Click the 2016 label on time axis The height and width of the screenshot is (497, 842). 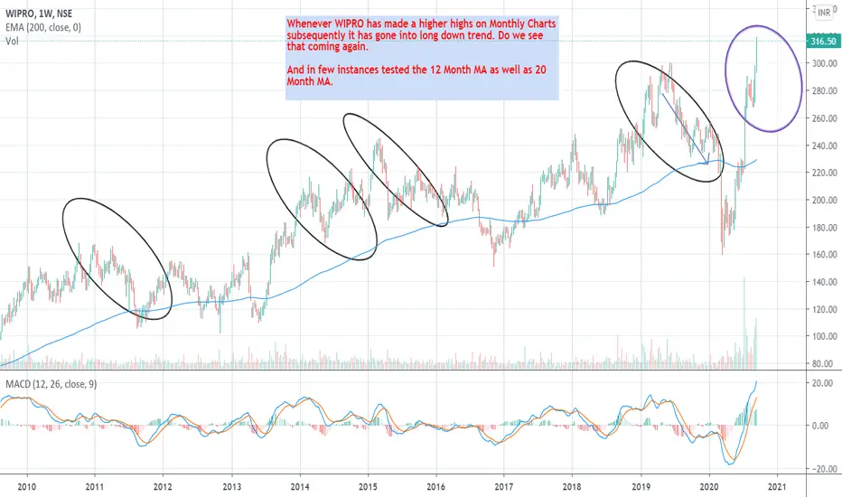pyautogui.click(x=436, y=487)
